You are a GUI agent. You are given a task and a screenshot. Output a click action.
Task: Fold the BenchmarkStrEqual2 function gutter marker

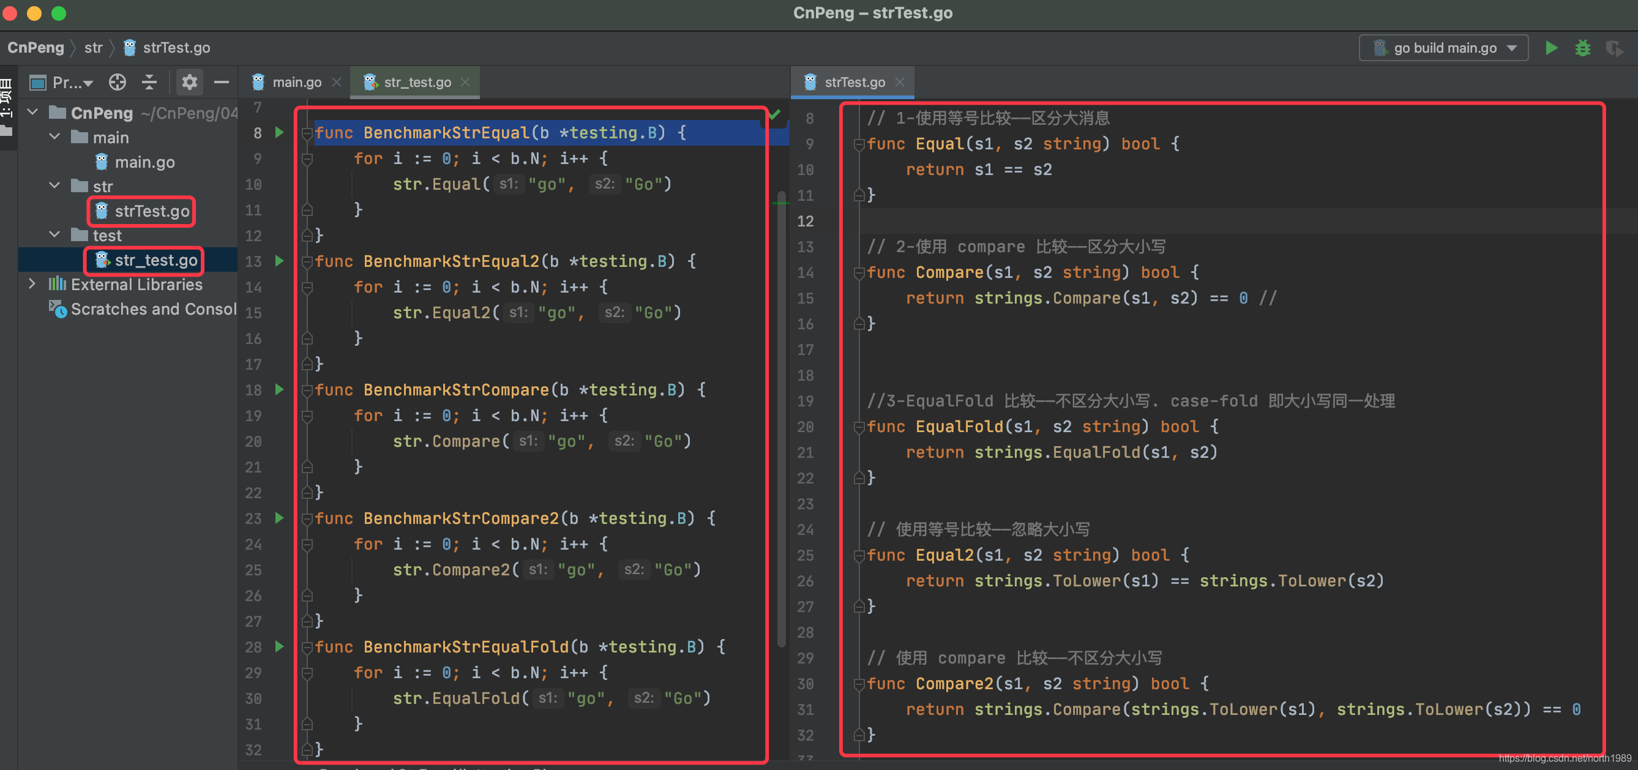tap(307, 262)
